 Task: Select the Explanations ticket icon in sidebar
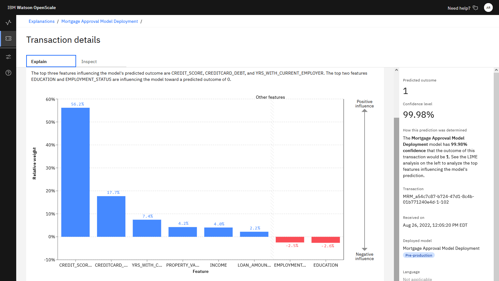point(8,38)
